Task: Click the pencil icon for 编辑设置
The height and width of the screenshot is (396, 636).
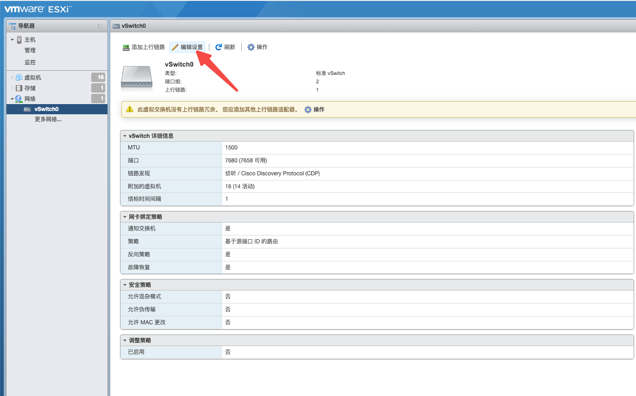Action: pyautogui.click(x=175, y=47)
